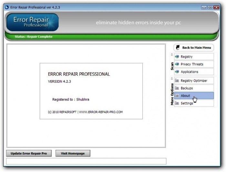
Task: Click the Update Error Repair Pro button
Action: click(29, 153)
